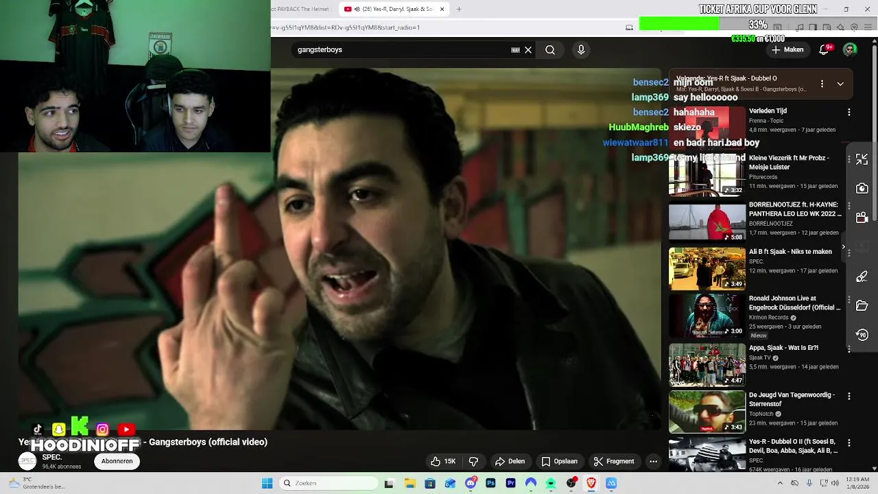Click the Windows taskbar Zoeken search box
Image resolution: width=878 pixels, height=494 pixels.
coord(329,483)
